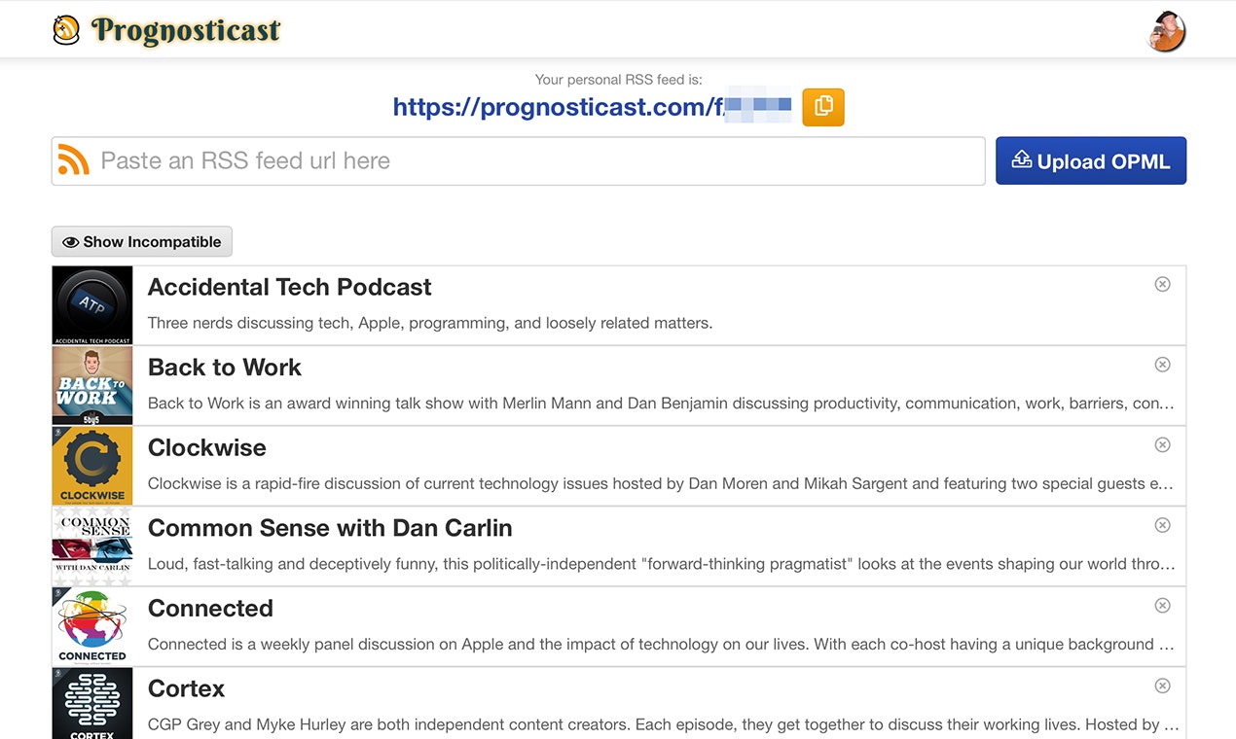Viewport: 1236px width, 739px height.
Task: Remove Connected with its X icon
Action: point(1162,605)
